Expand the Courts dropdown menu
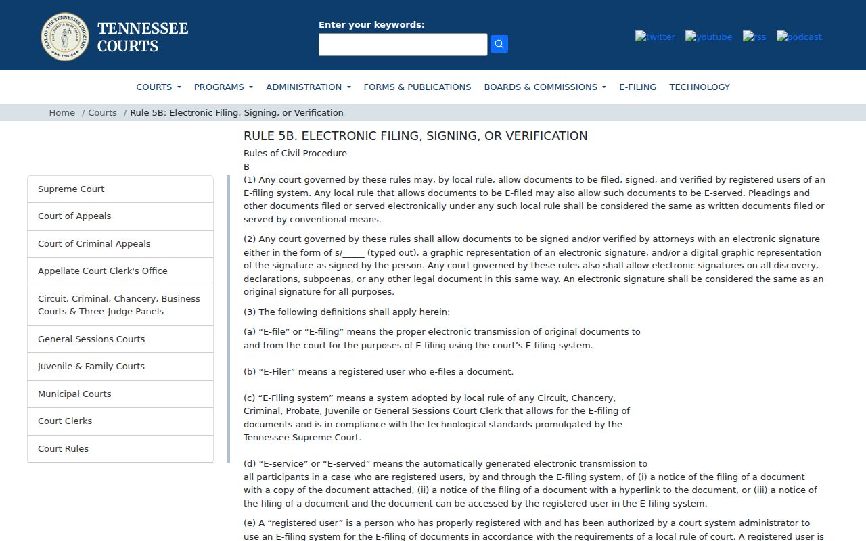Viewport: 866px width, 541px height. pos(158,87)
